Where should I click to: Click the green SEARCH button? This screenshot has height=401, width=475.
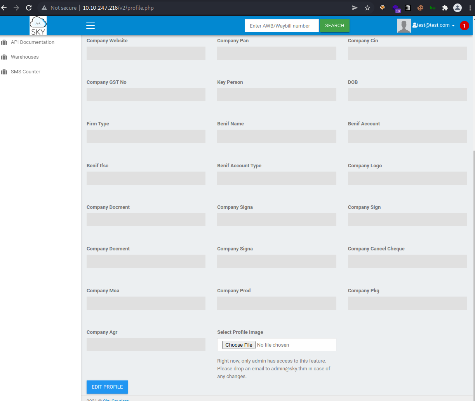(x=334, y=26)
